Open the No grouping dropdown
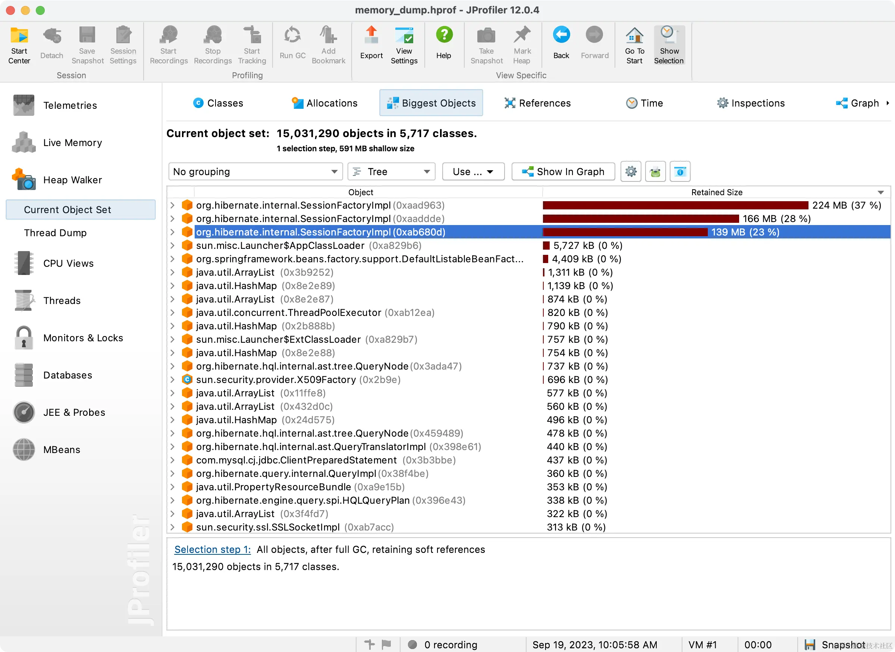The height and width of the screenshot is (652, 895). coord(255,172)
